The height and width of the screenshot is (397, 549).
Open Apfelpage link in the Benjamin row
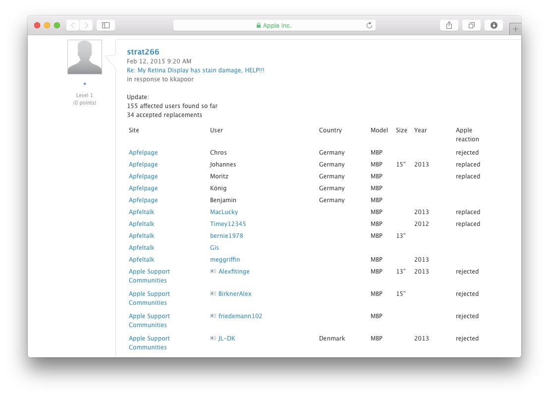pos(143,200)
